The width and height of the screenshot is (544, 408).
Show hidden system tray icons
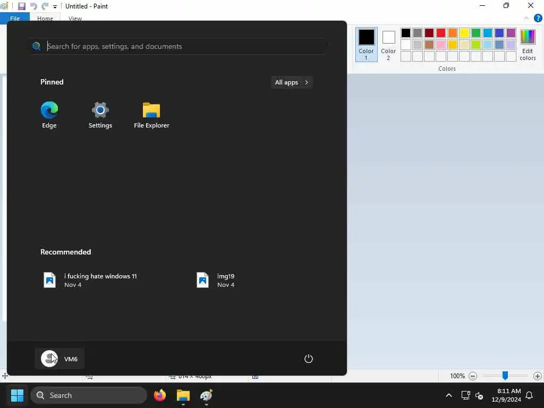coord(448,395)
